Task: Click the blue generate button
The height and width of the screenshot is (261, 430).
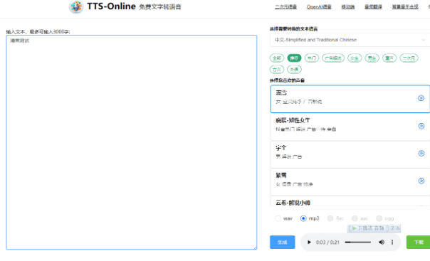Action: click(282, 242)
